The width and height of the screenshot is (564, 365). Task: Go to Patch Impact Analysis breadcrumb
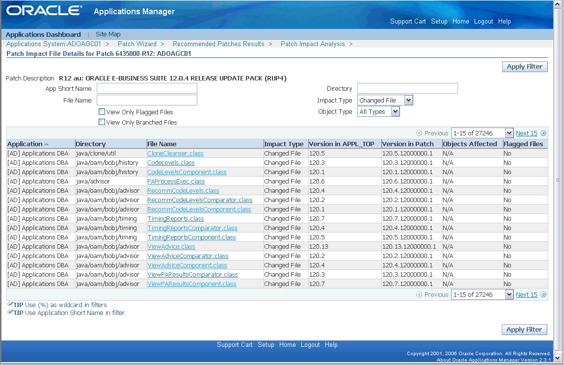(313, 44)
